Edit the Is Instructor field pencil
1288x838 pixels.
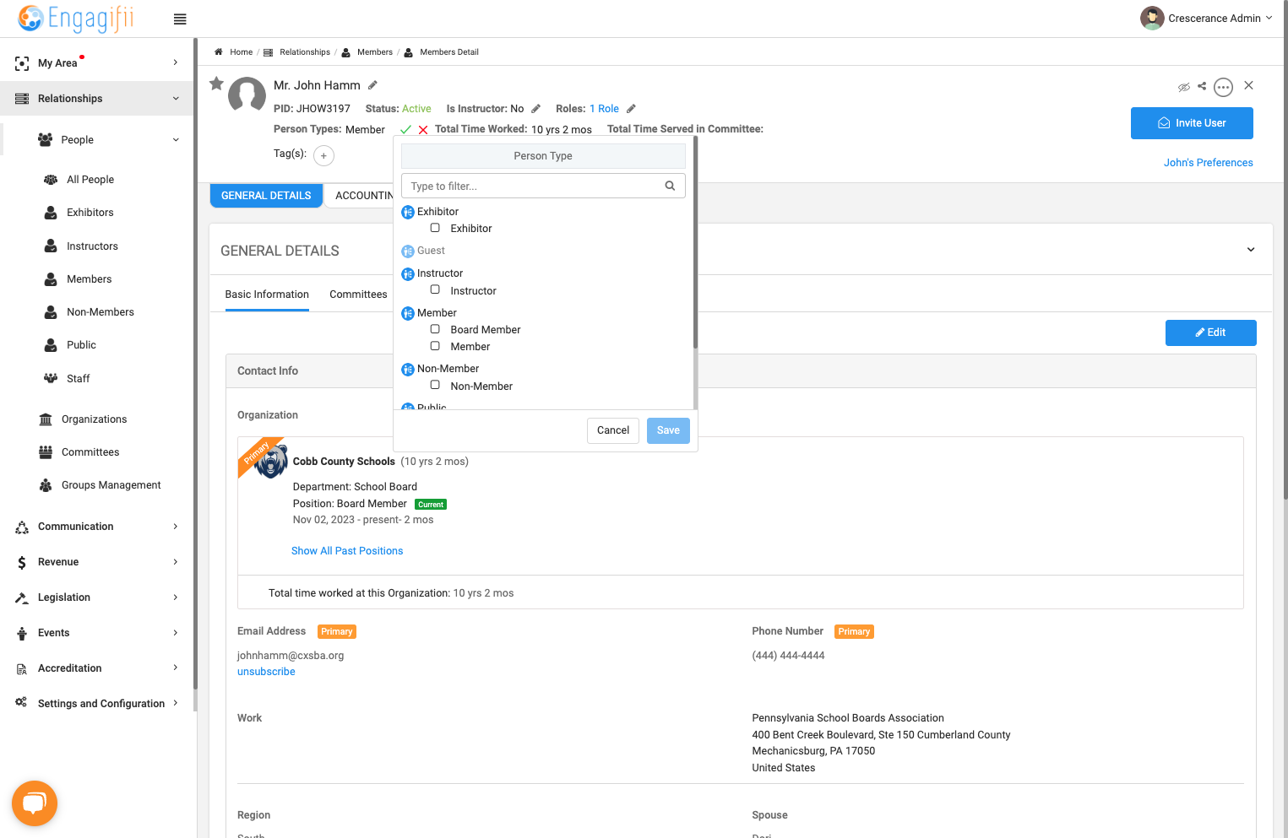(x=535, y=109)
